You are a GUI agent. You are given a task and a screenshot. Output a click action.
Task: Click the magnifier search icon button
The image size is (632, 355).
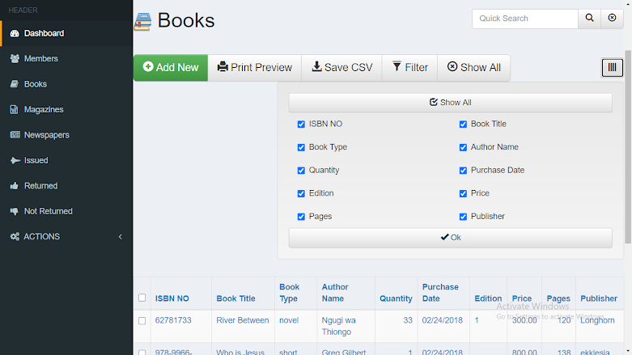pyautogui.click(x=589, y=19)
